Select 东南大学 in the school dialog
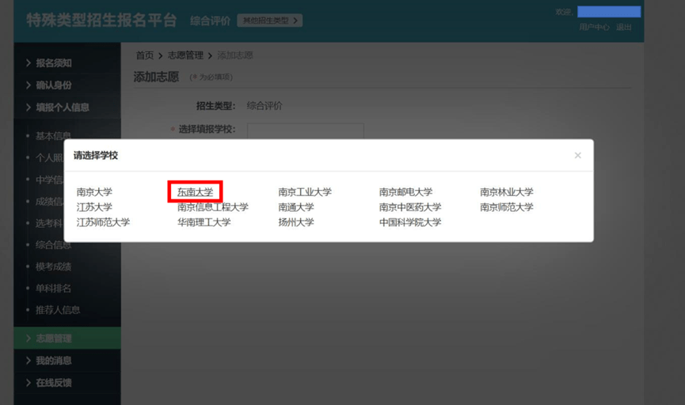 pos(196,192)
